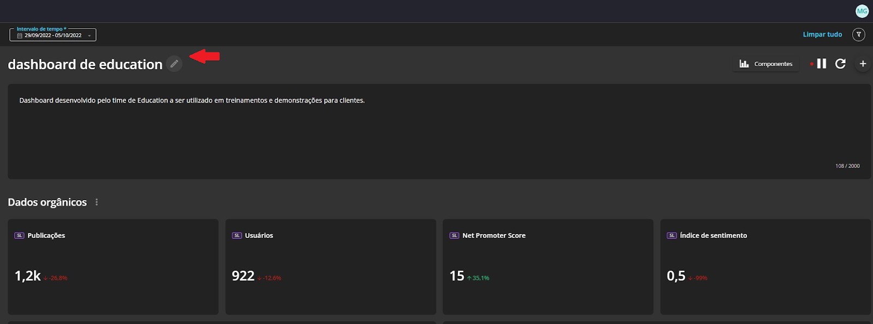Select the Publicações card title
This screenshot has width=873, height=324.
pos(46,236)
